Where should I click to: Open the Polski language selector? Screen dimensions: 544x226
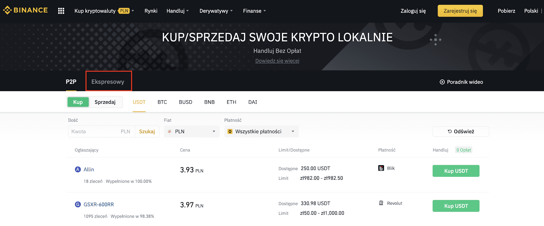[531, 11]
